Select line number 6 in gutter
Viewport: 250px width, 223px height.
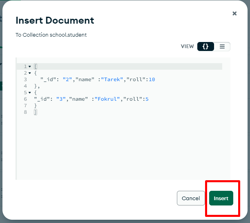tap(25, 99)
